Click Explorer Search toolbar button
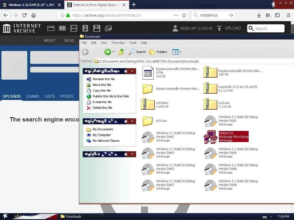This screenshot has width=294, height=220. click(137, 52)
